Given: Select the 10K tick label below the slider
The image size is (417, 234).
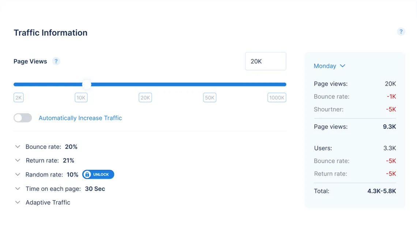Looking at the screenshot, I should click(81, 97).
